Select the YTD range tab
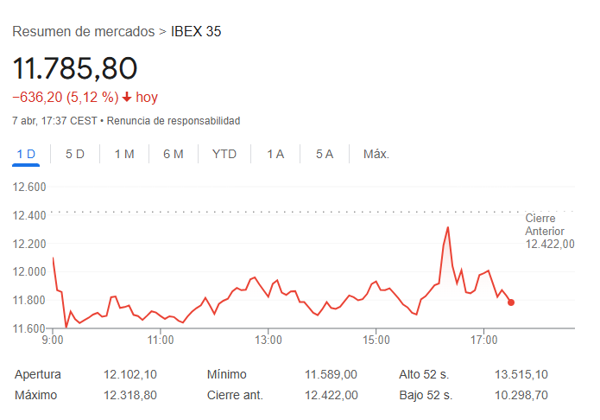The height and width of the screenshot is (420, 600). coord(224,155)
